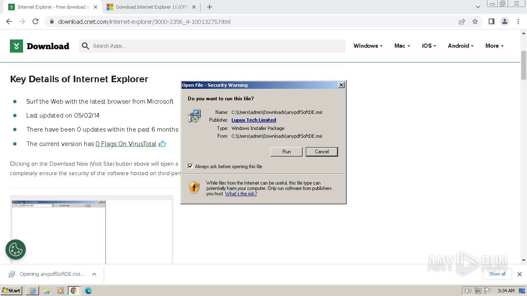Reload the page
The height and width of the screenshot is (296, 527).
click(x=35, y=21)
